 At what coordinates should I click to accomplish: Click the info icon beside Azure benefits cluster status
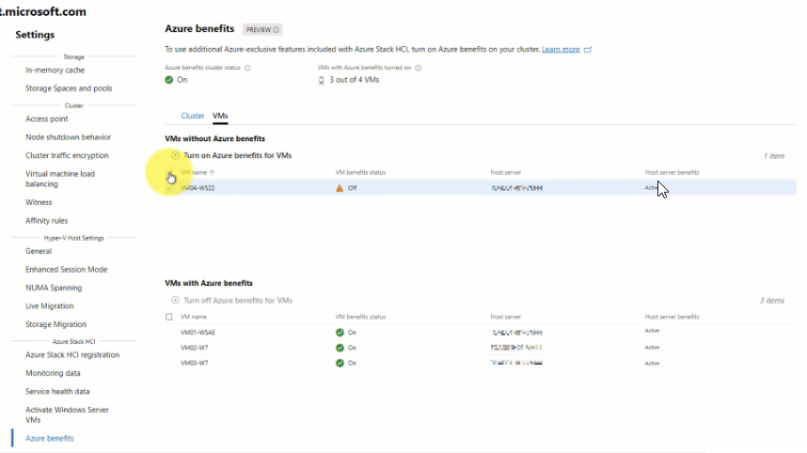tap(247, 68)
